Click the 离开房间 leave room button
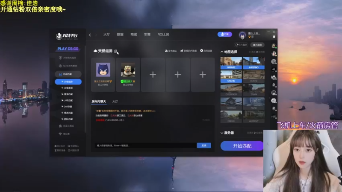Image resolution: width=342 pixels, height=192 pixels. click(x=257, y=45)
